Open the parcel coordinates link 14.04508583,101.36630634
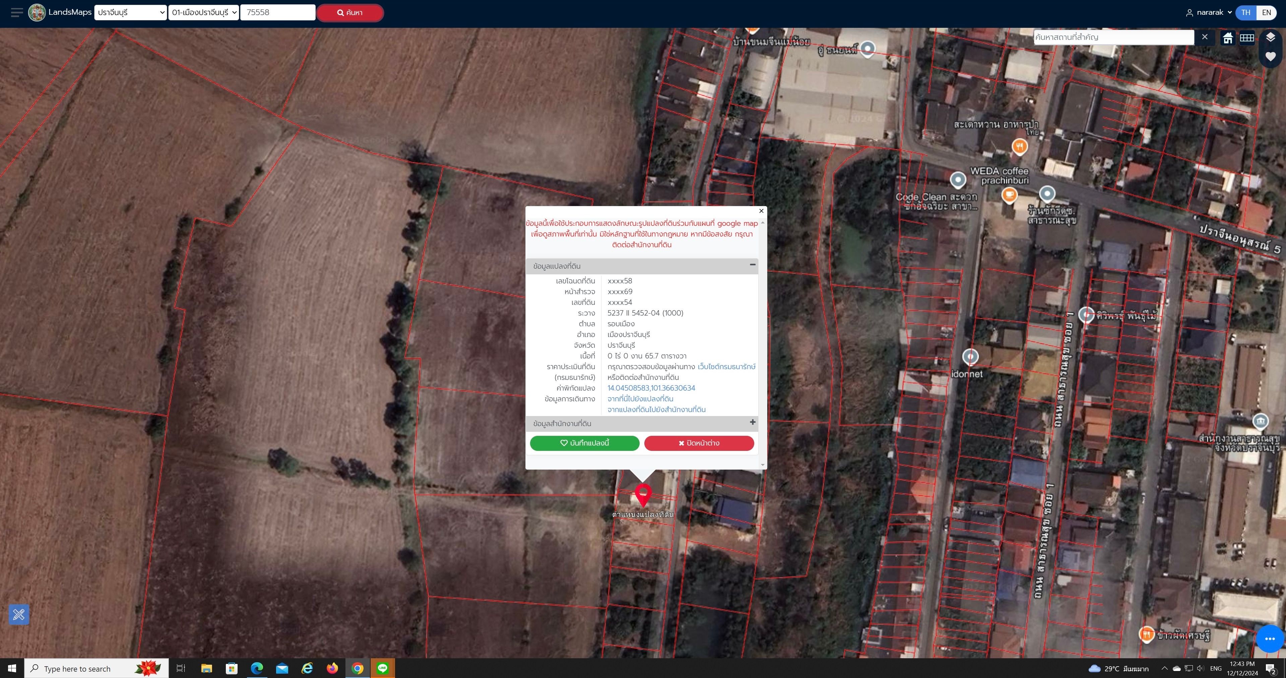Screen dimensions: 1286x678 pyautogui.click(x=651, y=388)
